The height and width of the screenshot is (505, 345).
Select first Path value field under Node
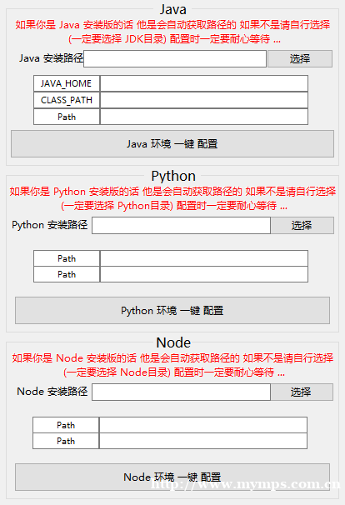[x=203, y=425]
